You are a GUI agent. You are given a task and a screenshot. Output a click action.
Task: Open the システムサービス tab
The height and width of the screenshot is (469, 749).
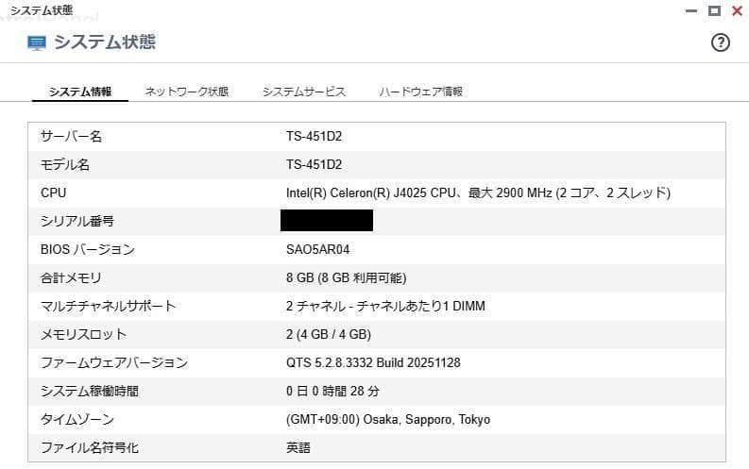click(x=304, y=92)
